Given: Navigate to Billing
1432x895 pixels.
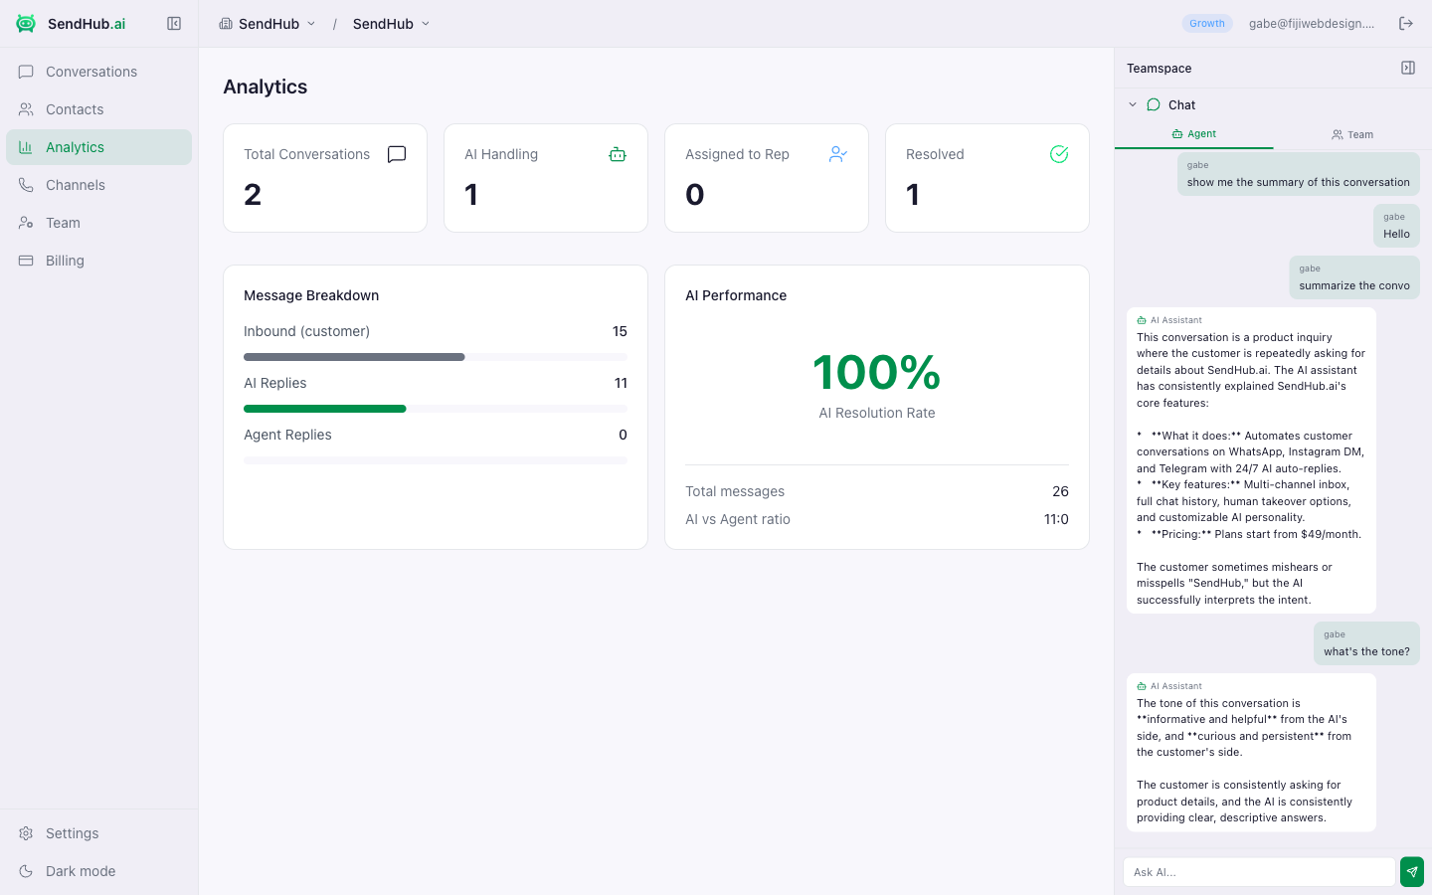Looking at the screenshot, I should (99, 261).
